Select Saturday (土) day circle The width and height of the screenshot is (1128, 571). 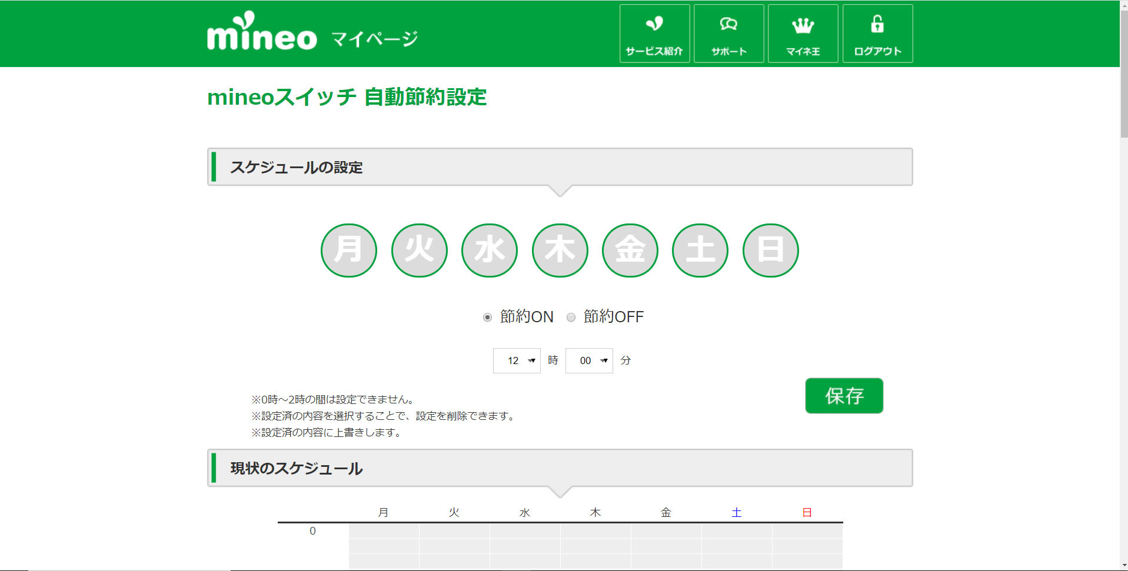[x=700, y=250]
